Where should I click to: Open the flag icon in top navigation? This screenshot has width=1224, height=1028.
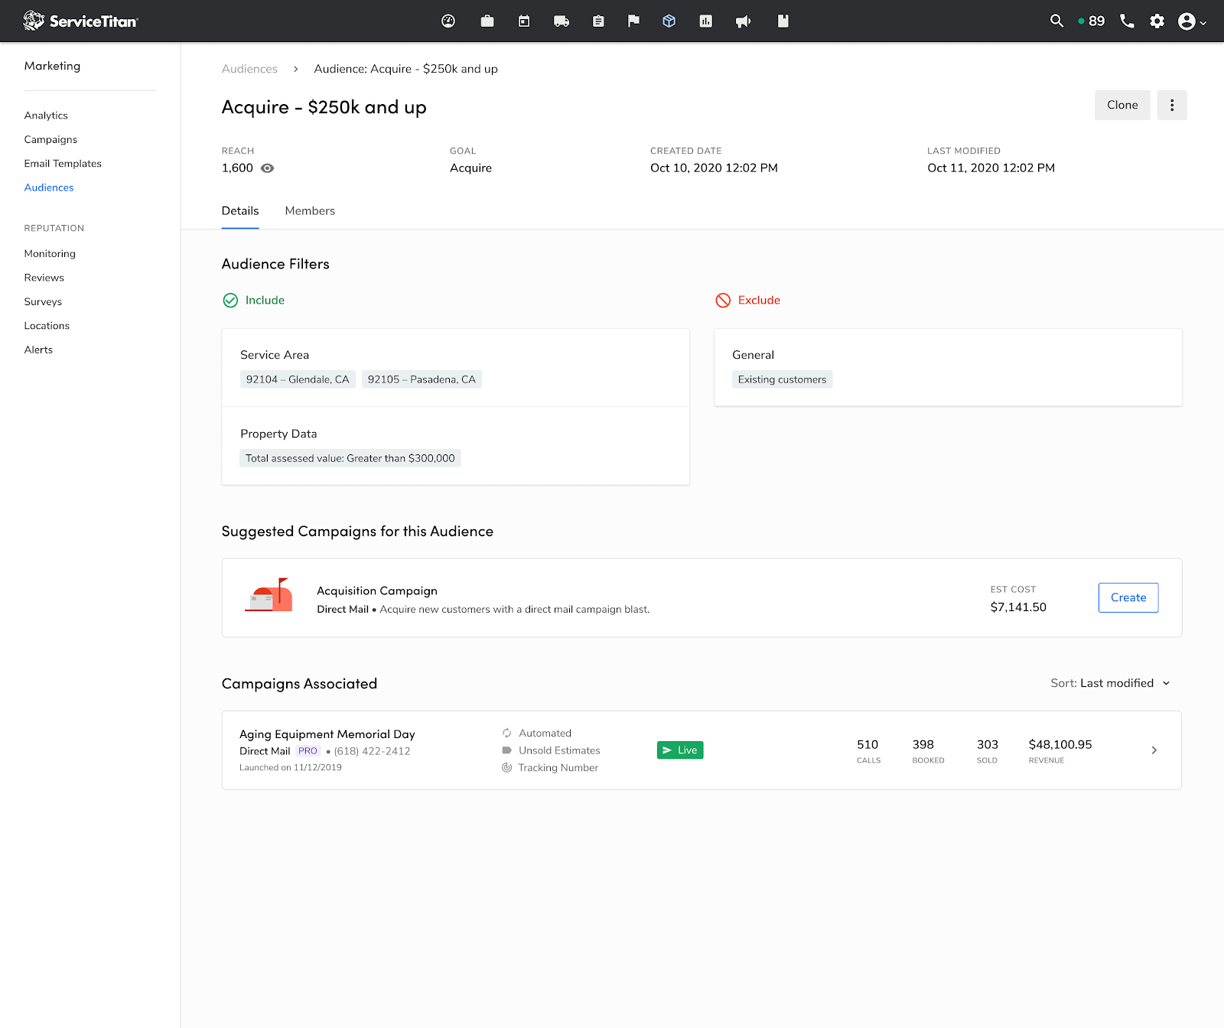point(633,21)
